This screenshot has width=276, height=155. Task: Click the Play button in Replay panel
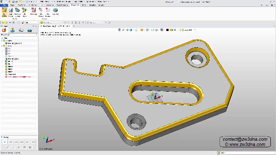click(x=5, y=142)
